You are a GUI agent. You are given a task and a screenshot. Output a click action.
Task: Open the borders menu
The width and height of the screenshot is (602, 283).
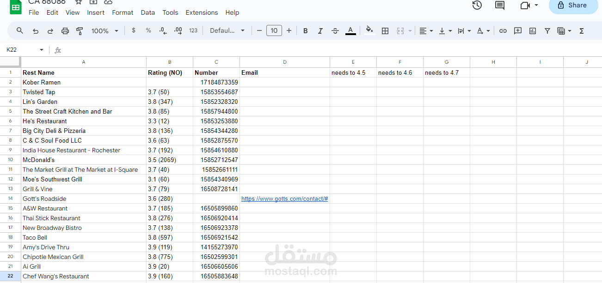(385, 31)
